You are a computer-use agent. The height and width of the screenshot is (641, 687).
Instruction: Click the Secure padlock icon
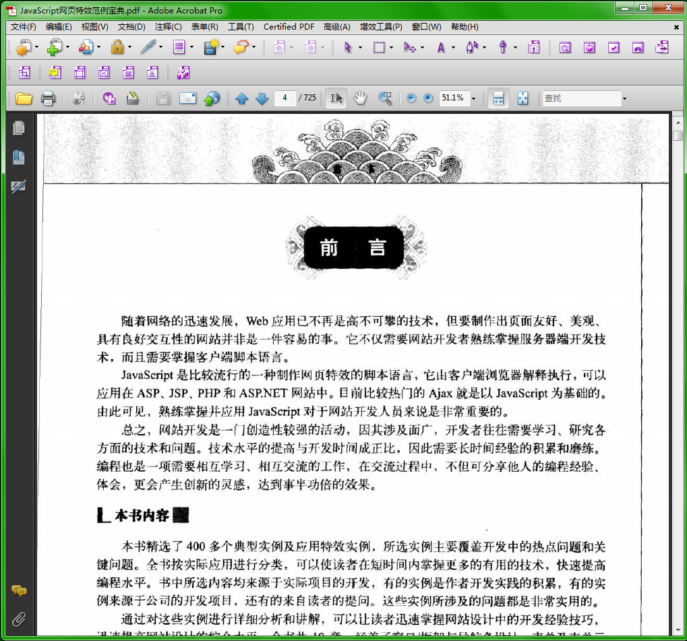tap(117, 47)
